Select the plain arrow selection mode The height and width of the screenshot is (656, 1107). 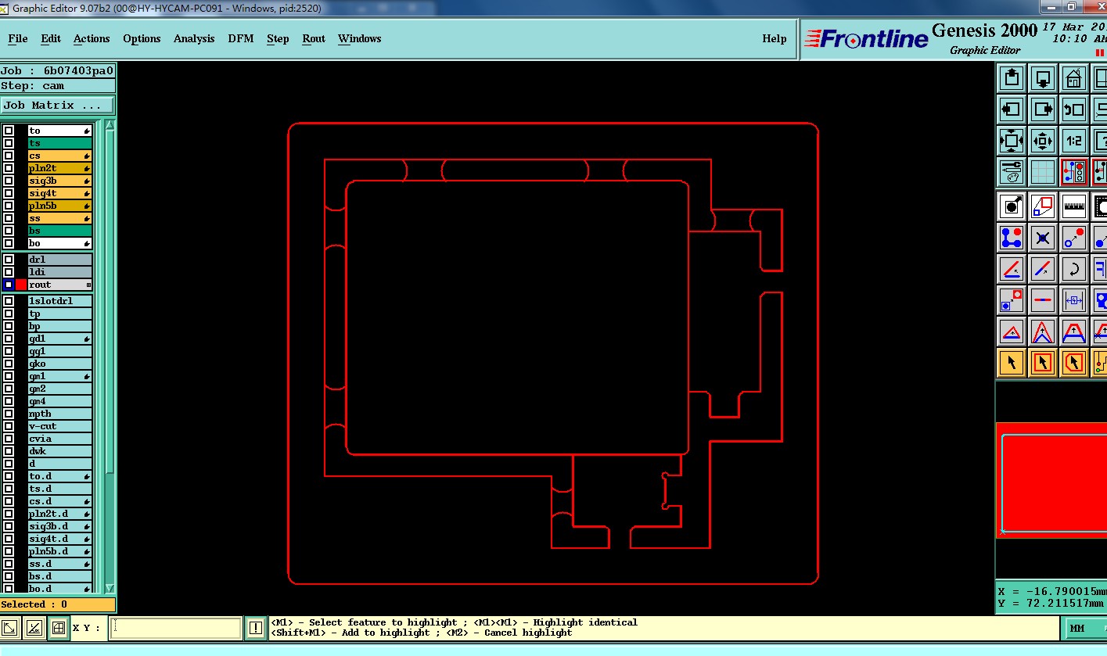pyautogui.click(x=1012, y=363)
